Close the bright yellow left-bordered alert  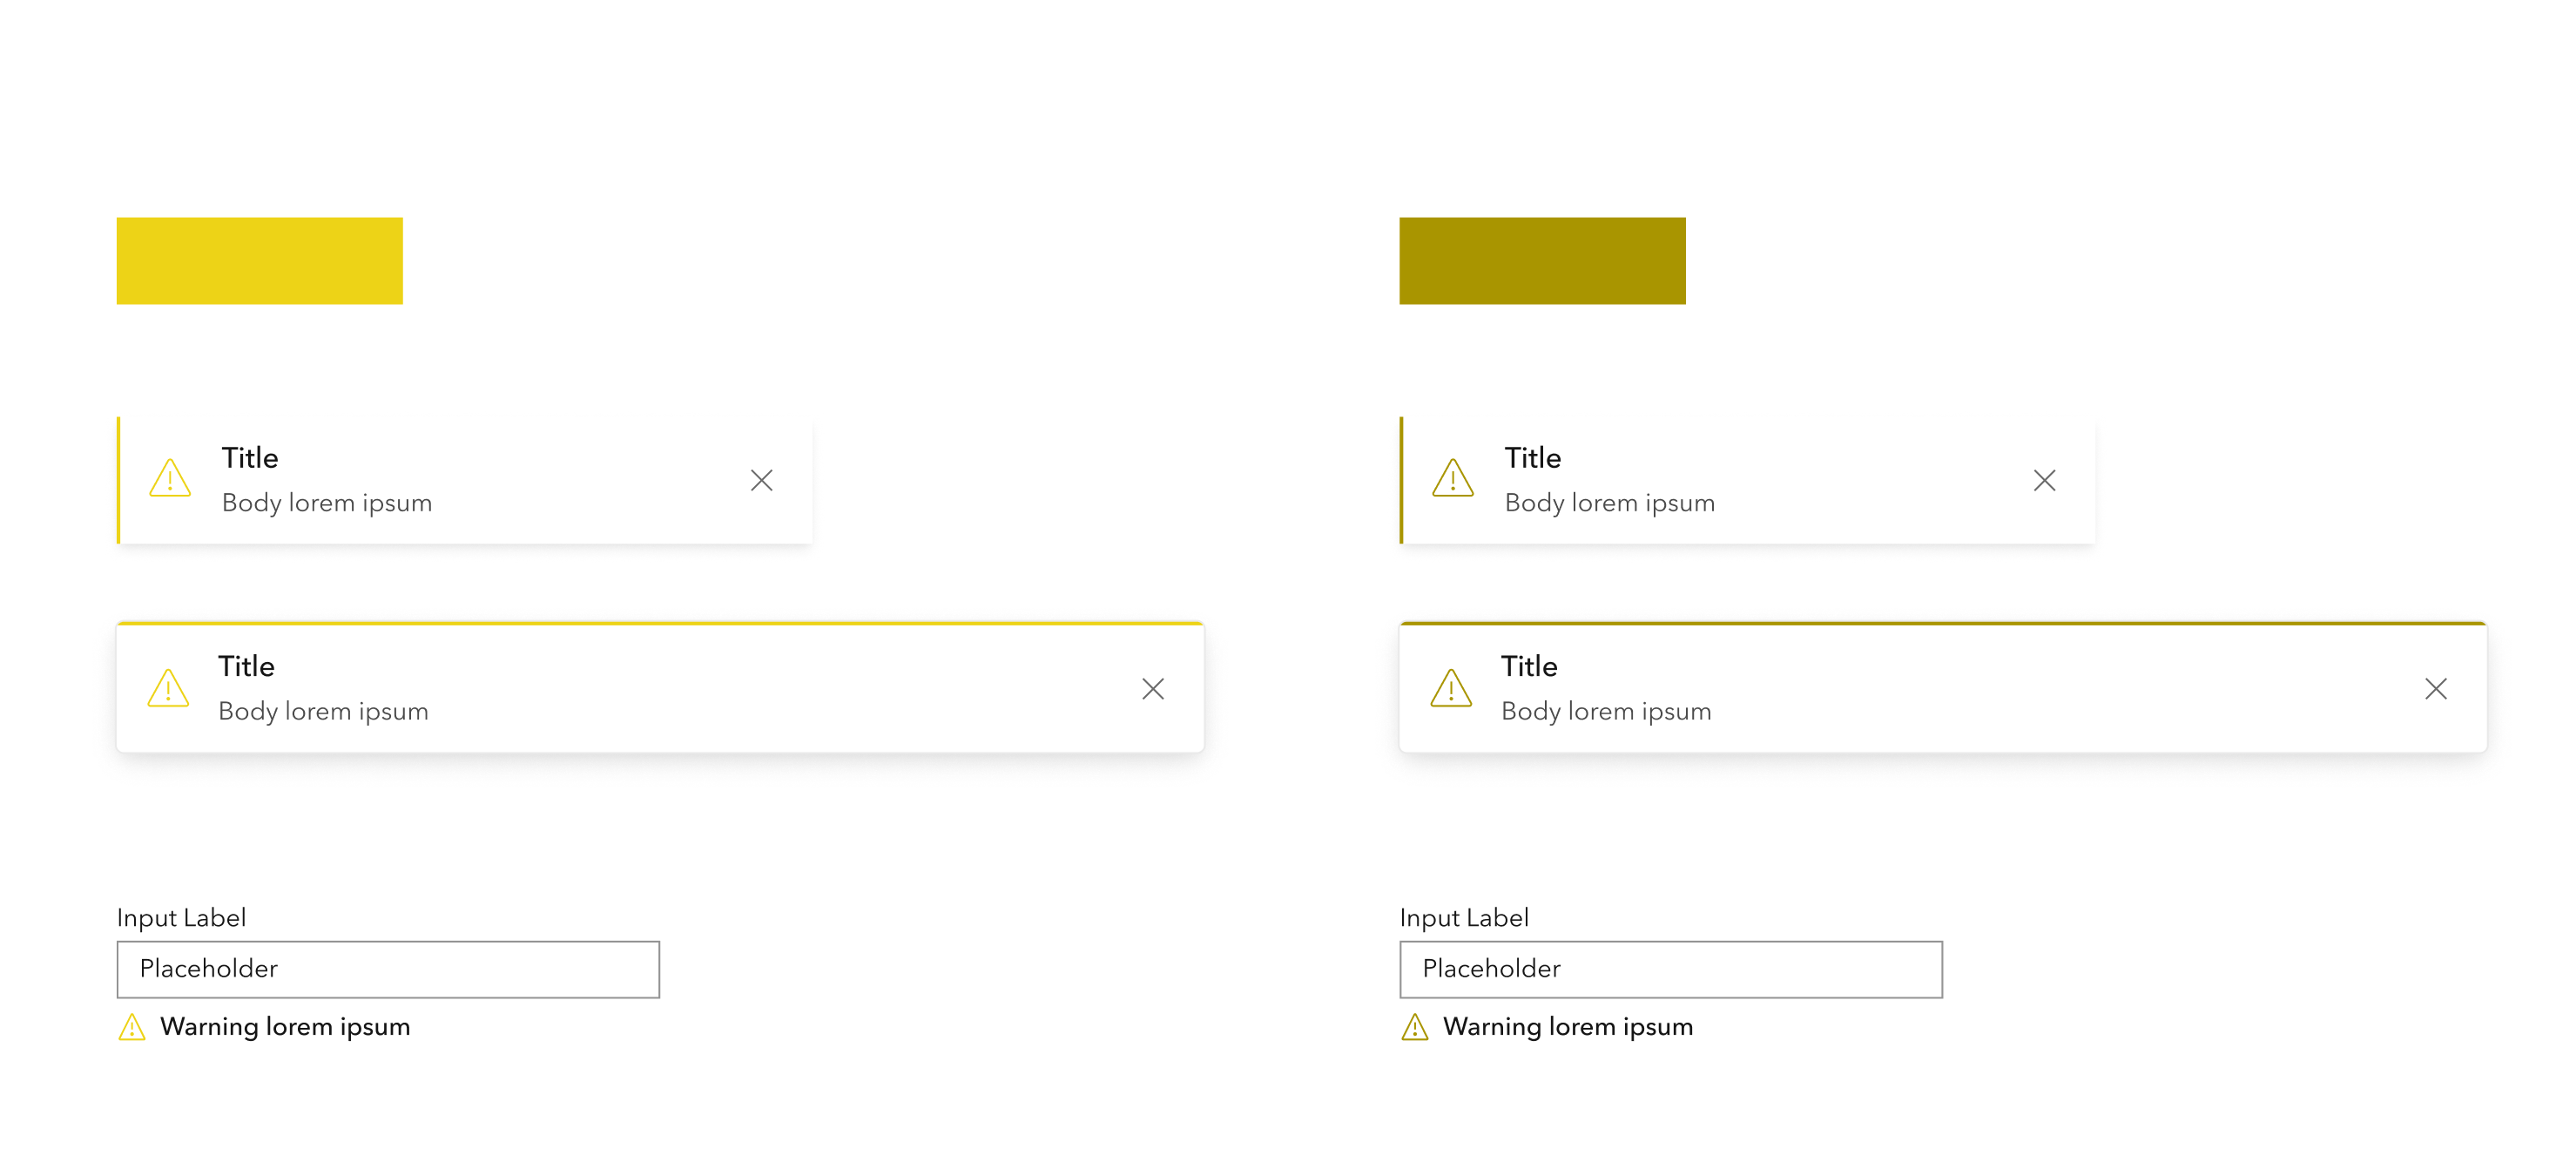[x=762, y=481]
